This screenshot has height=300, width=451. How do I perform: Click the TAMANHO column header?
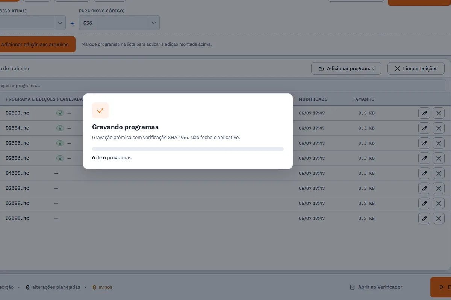coord(363,99)
